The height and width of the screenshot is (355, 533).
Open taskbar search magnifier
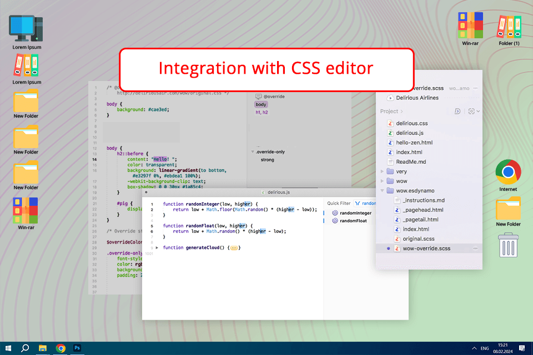tap(25, 348)
